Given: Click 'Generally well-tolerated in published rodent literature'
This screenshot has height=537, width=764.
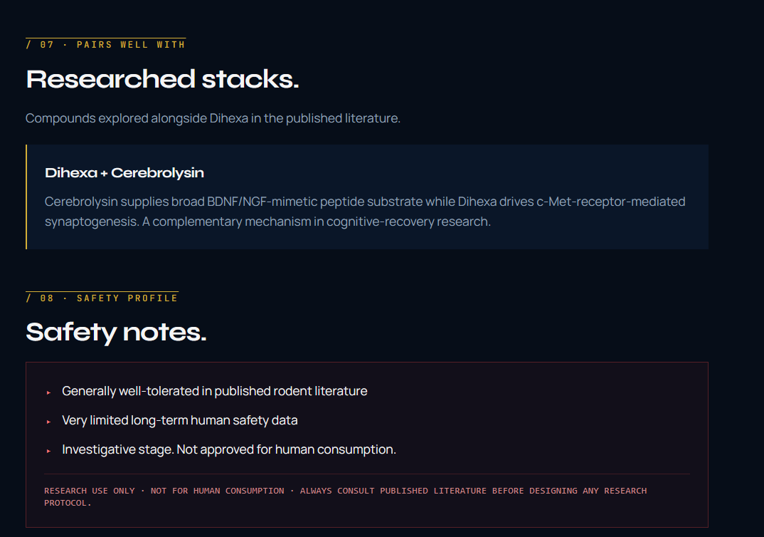Looking at the screenshot, I should point(214,391).
